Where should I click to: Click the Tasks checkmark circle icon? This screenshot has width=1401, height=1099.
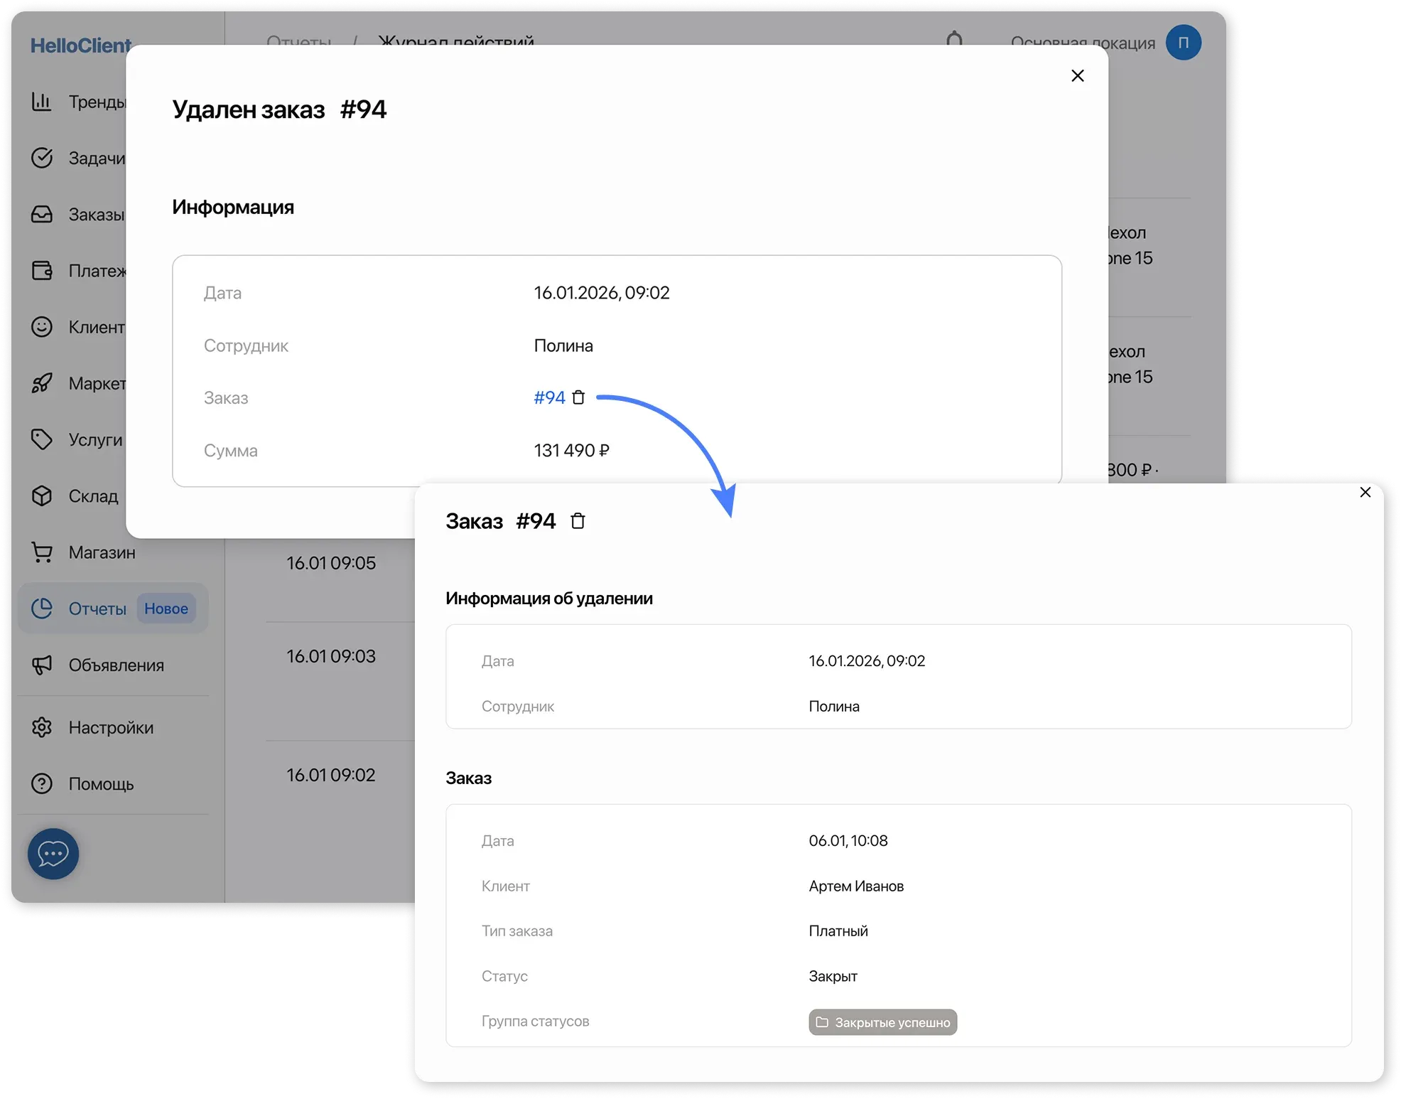point(42,158)
